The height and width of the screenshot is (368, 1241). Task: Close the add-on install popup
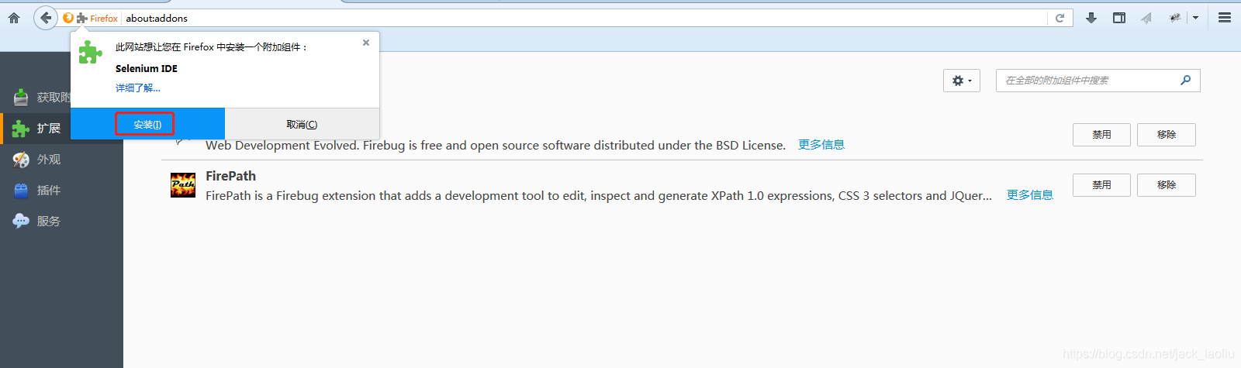point(366,43)
